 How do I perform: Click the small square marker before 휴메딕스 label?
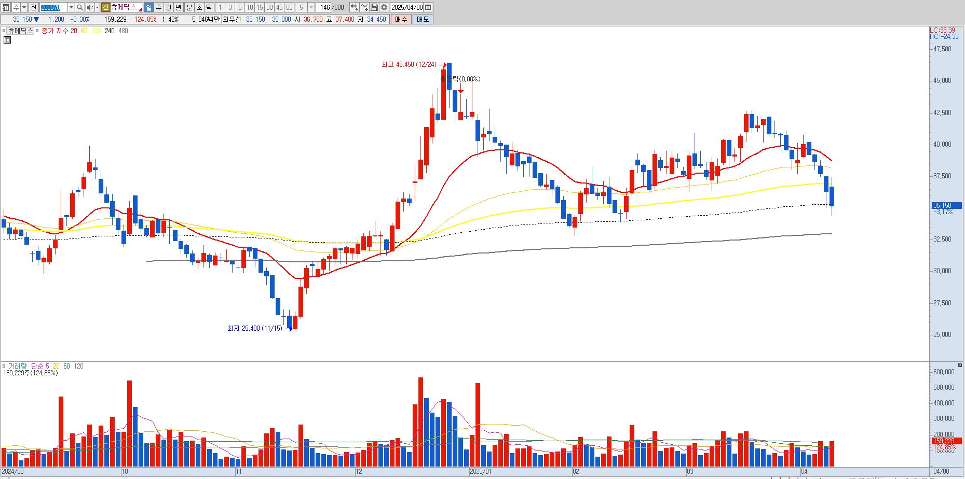4,31
